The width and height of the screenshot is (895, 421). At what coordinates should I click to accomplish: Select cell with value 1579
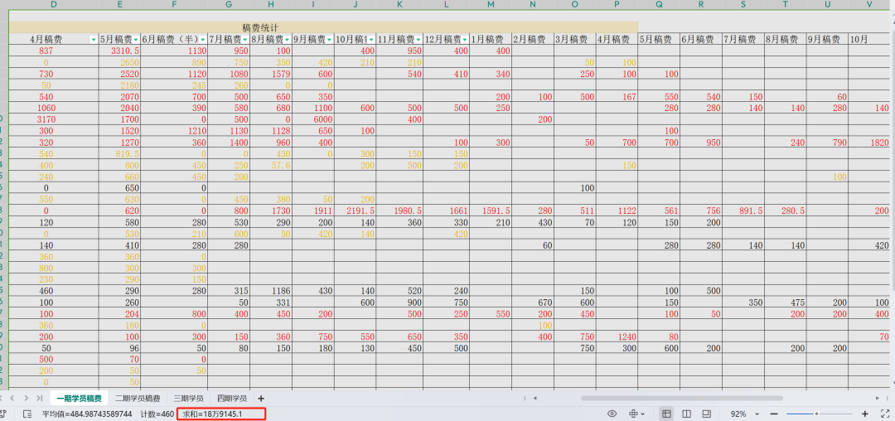point(271,74)
